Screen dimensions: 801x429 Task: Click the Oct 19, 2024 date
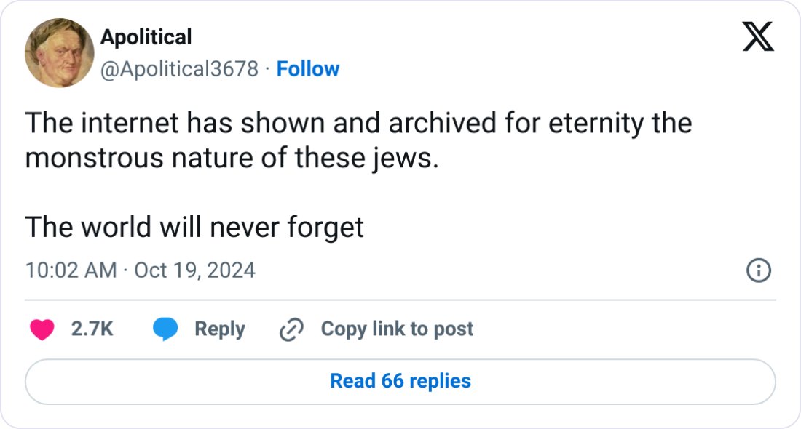194,270
